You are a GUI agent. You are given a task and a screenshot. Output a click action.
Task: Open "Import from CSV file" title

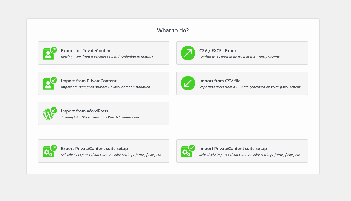220,81
